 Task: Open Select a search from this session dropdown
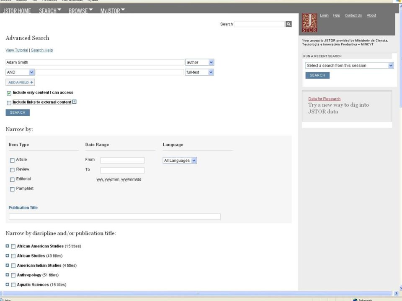point(349,66)
